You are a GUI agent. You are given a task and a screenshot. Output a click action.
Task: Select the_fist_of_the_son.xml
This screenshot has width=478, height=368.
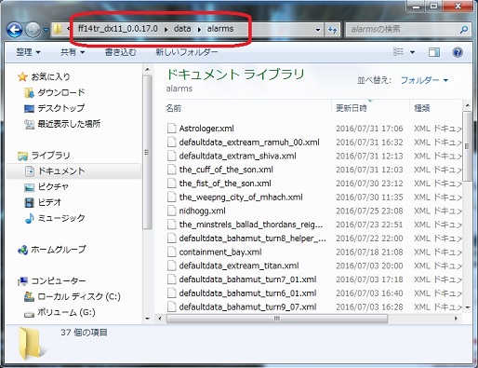pyautogui.click(x=225, y=184)
